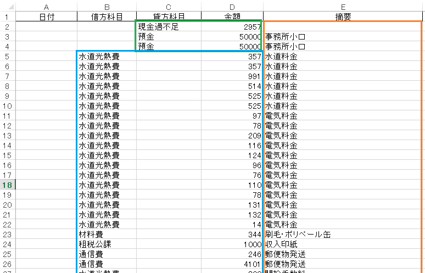
Task: Select column E header
Action: click(344, 6)
